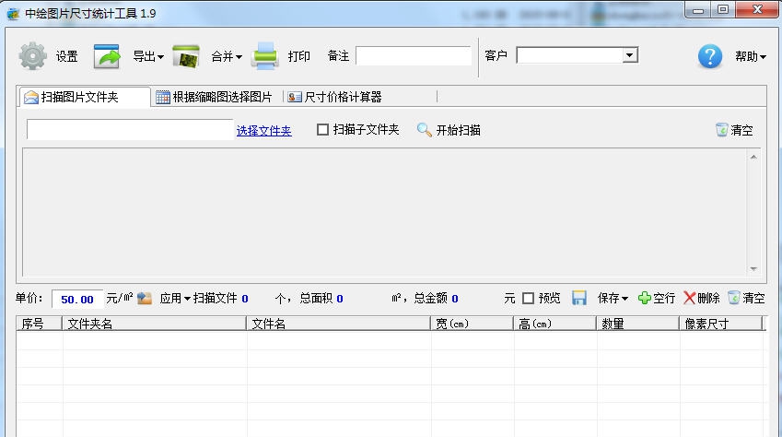
Task: Click the 选择文件夹 link
Action: tap(263, 131)
